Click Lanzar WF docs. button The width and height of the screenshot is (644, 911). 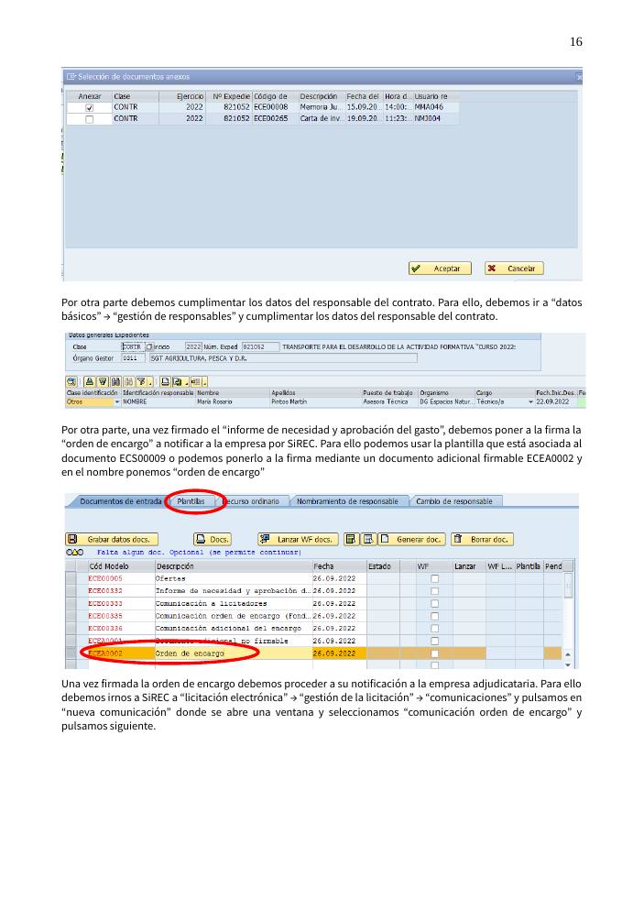pos(298,539)
